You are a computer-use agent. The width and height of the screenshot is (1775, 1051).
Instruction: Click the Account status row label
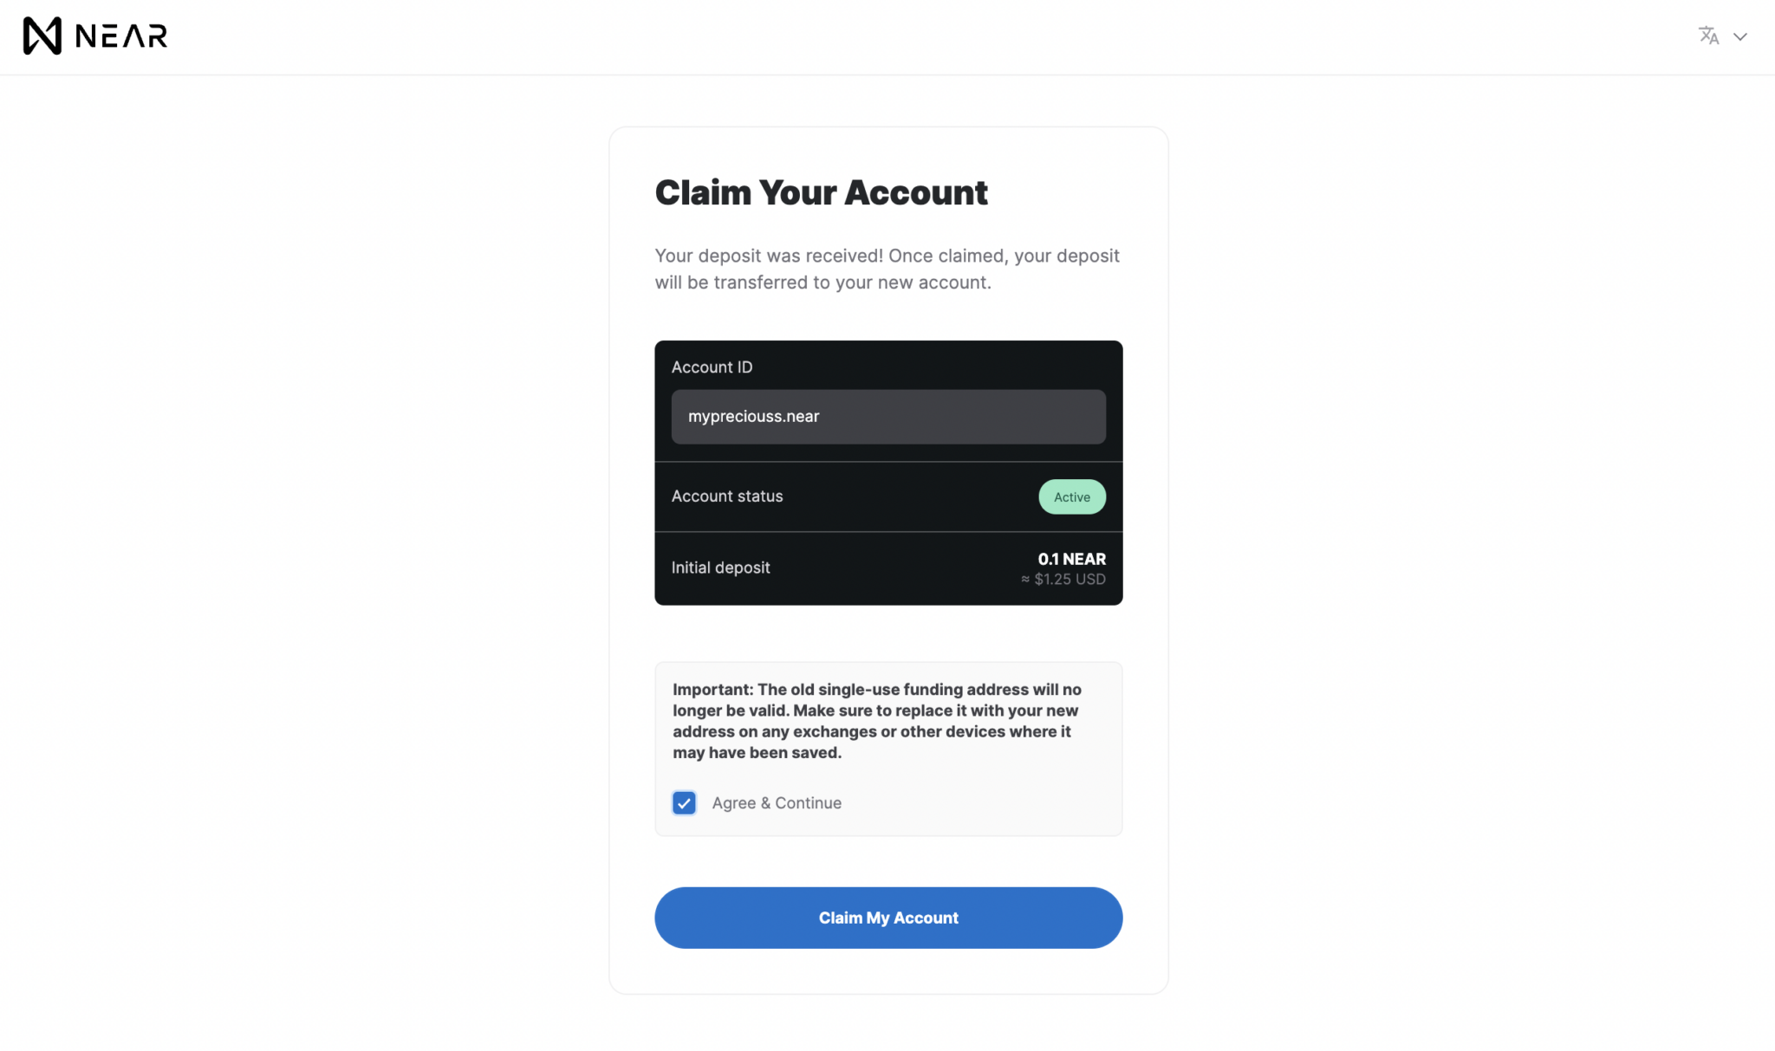(x=727, y=496)
